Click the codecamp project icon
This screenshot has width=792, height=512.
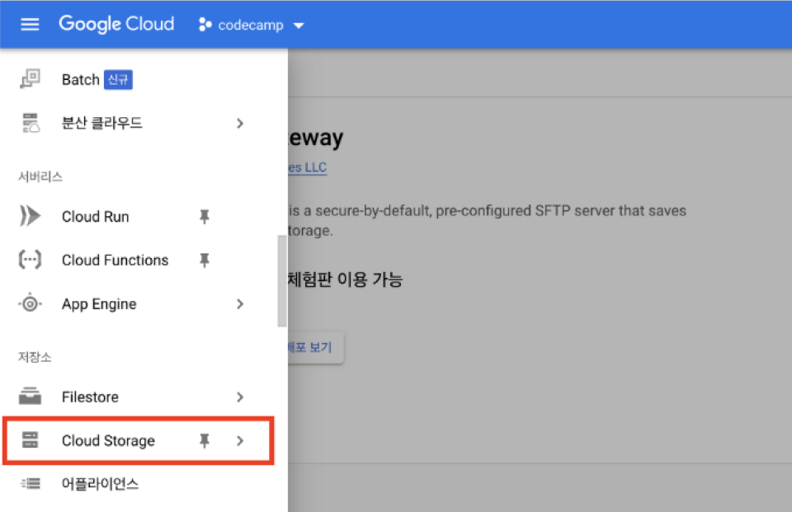[x=205, y=25]
